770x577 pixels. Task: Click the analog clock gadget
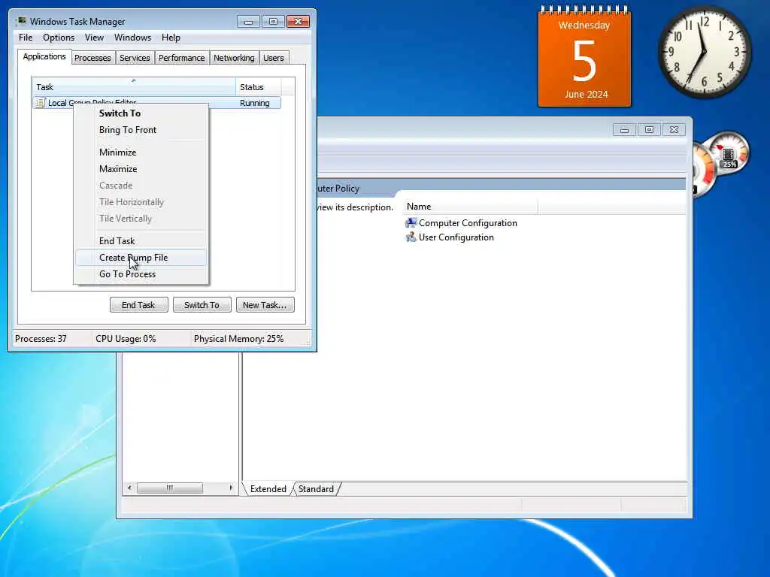pos(704,52)
